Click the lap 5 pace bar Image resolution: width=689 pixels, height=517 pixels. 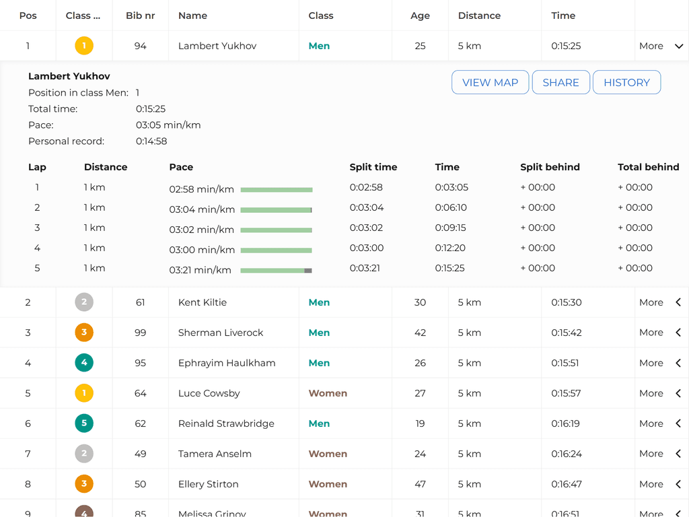coord(276,270)
